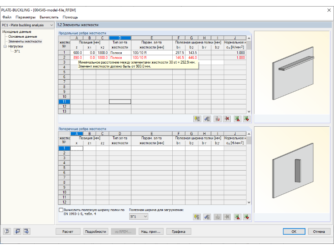Screen dimensions: 334x250
Task: Click lightning stiffener library icon, transverse table
Action: click(x=197, y=217)
